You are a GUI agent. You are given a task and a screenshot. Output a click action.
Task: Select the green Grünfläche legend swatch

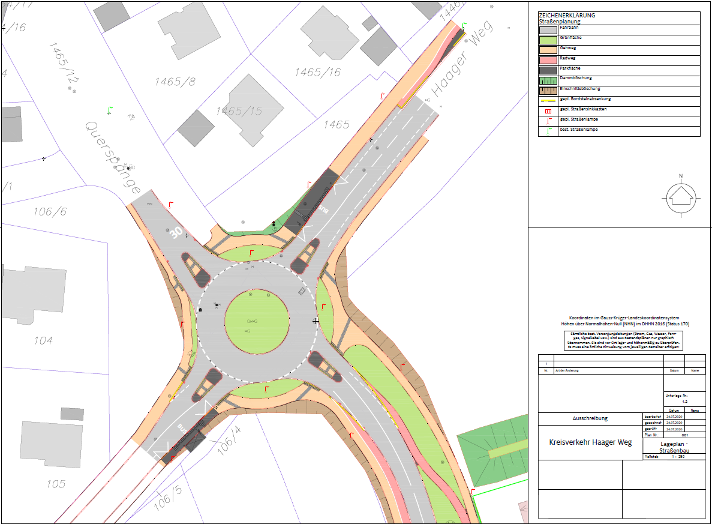[548, 41]
